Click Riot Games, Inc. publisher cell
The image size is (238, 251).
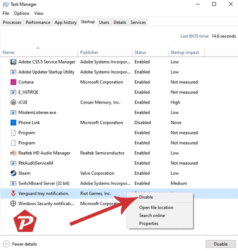[x=96, y=193]
